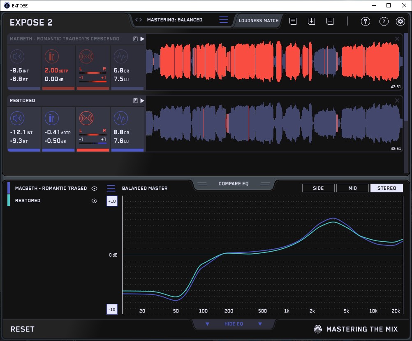
Task: Click the help question mark icon
Action: click(384, 21)
